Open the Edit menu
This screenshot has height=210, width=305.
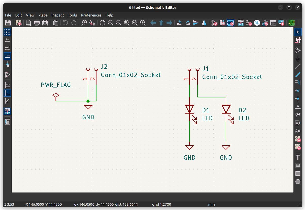pos(19,15)
